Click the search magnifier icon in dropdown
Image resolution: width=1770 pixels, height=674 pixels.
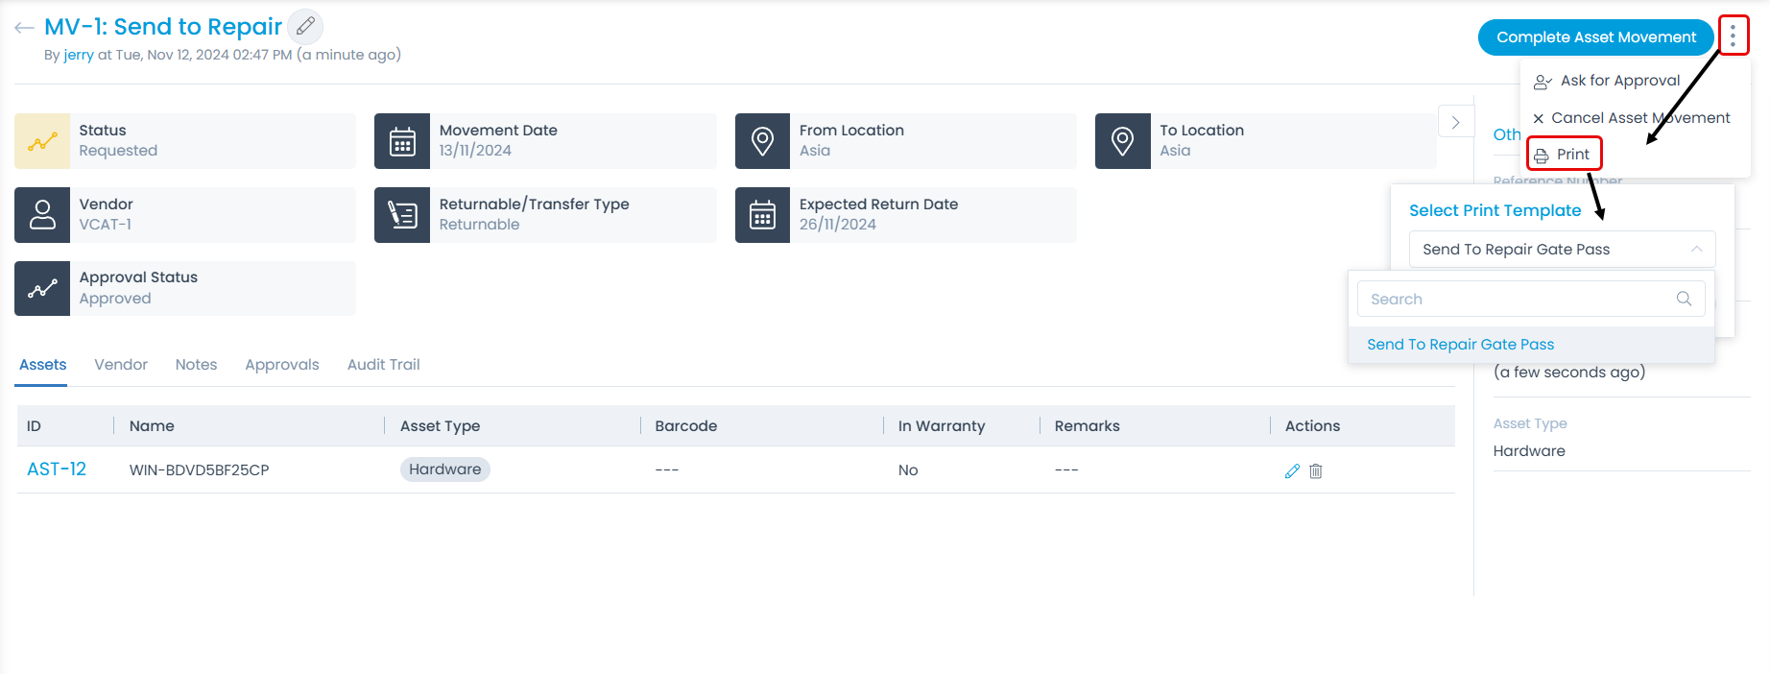(1684, 299)
